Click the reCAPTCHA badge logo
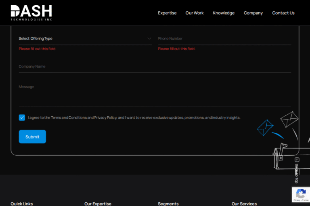Image resolution: width=310 pixels, height=206 pixels. 301,193
